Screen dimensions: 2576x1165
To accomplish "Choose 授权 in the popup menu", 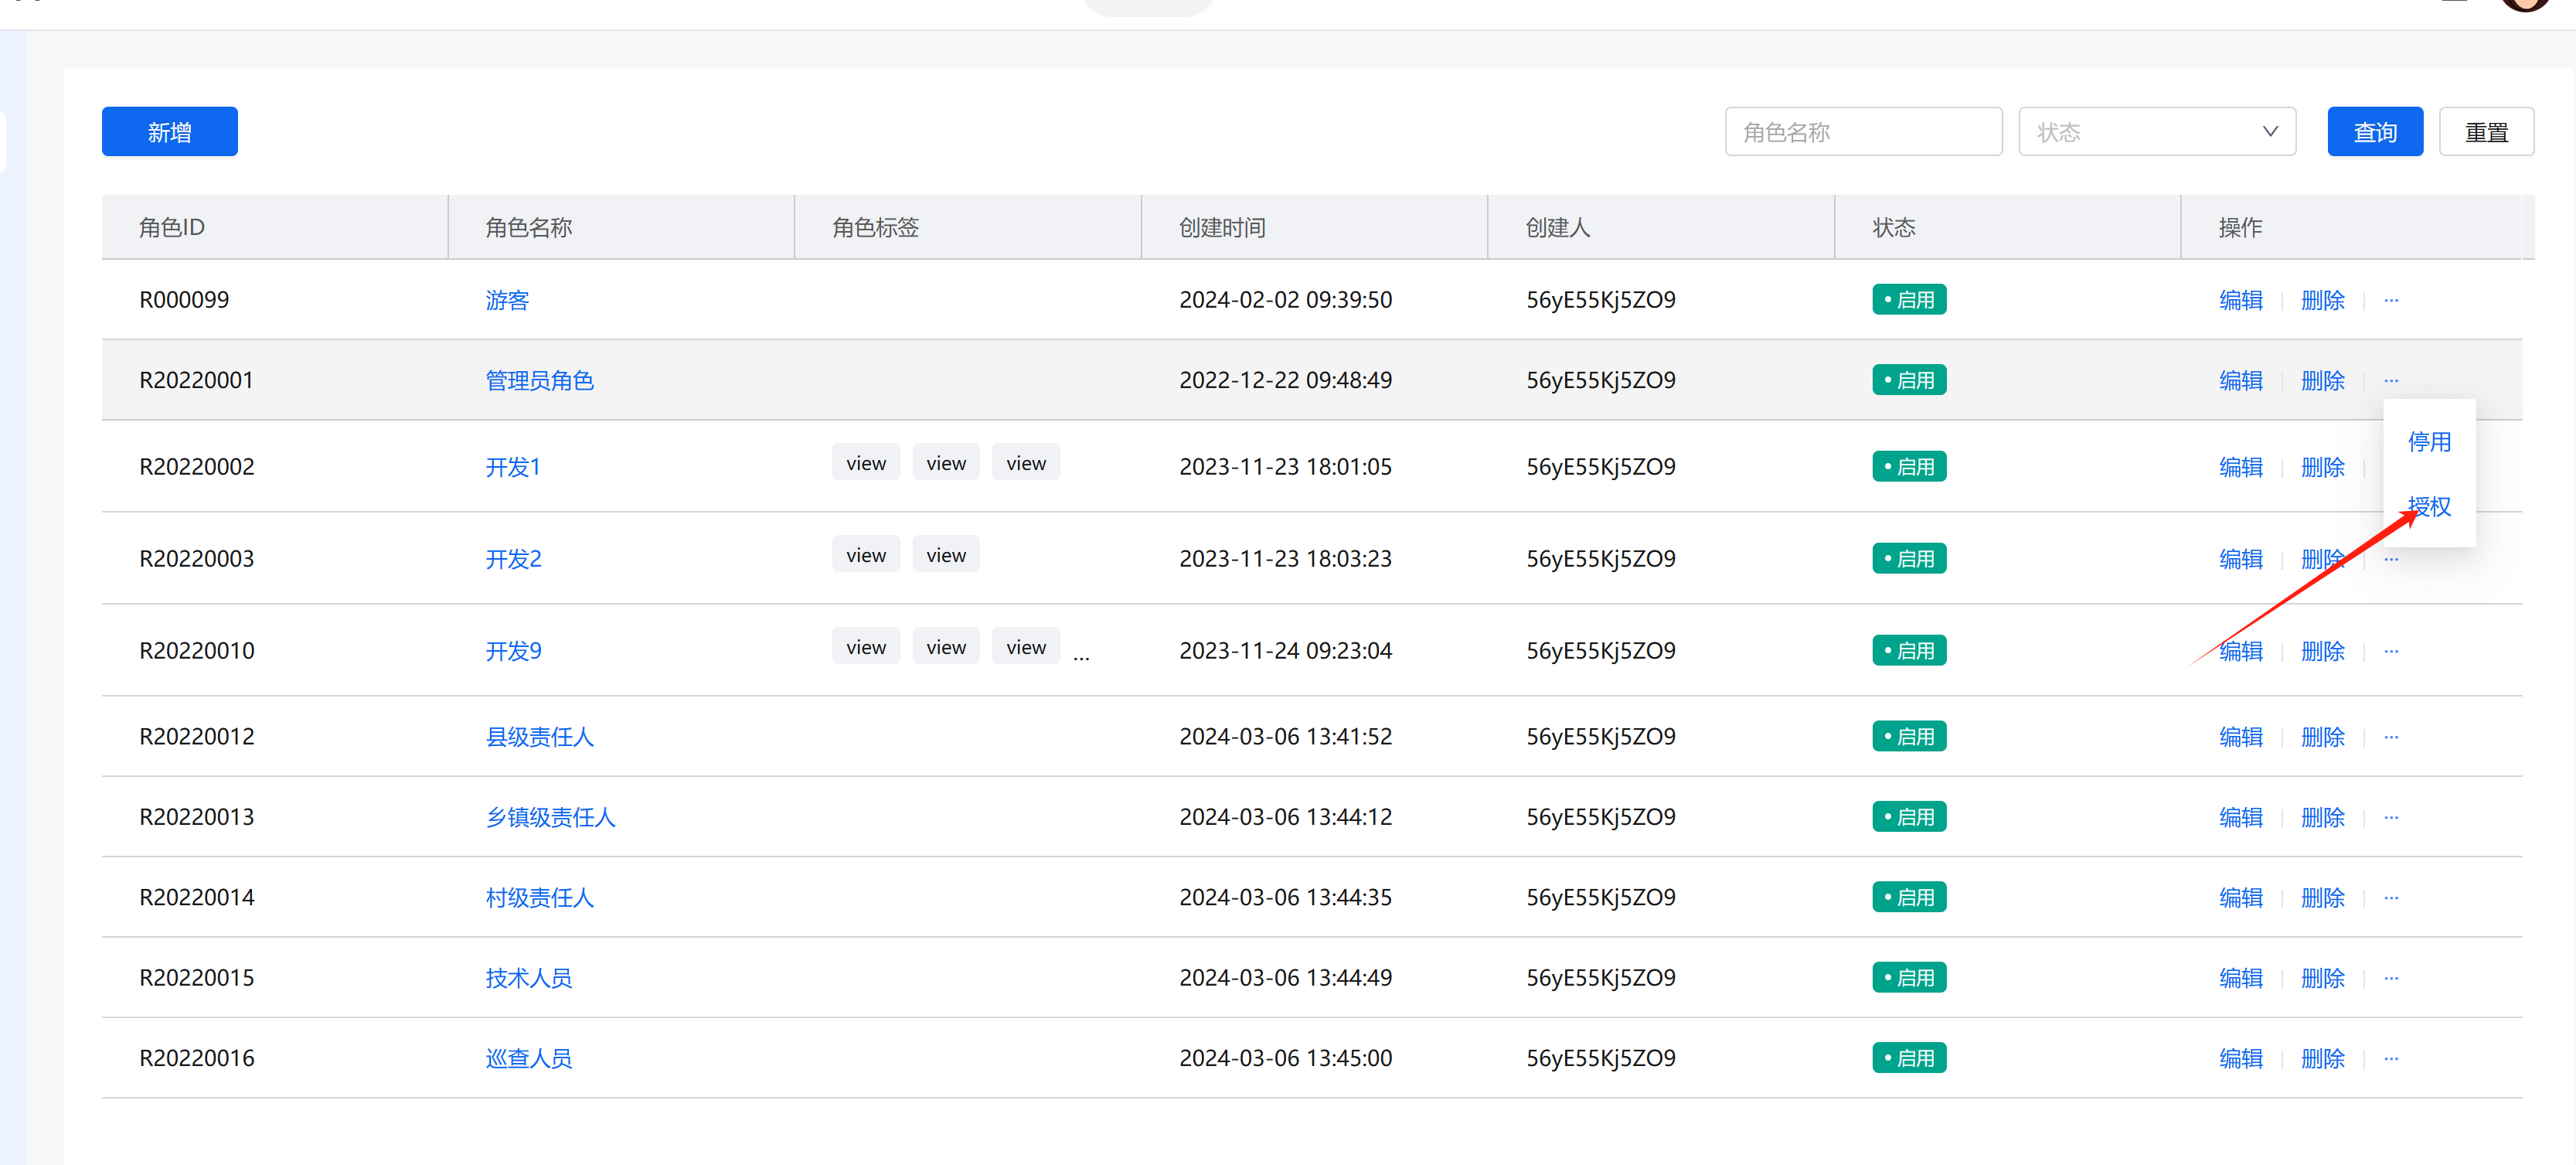I will 2429,506.
